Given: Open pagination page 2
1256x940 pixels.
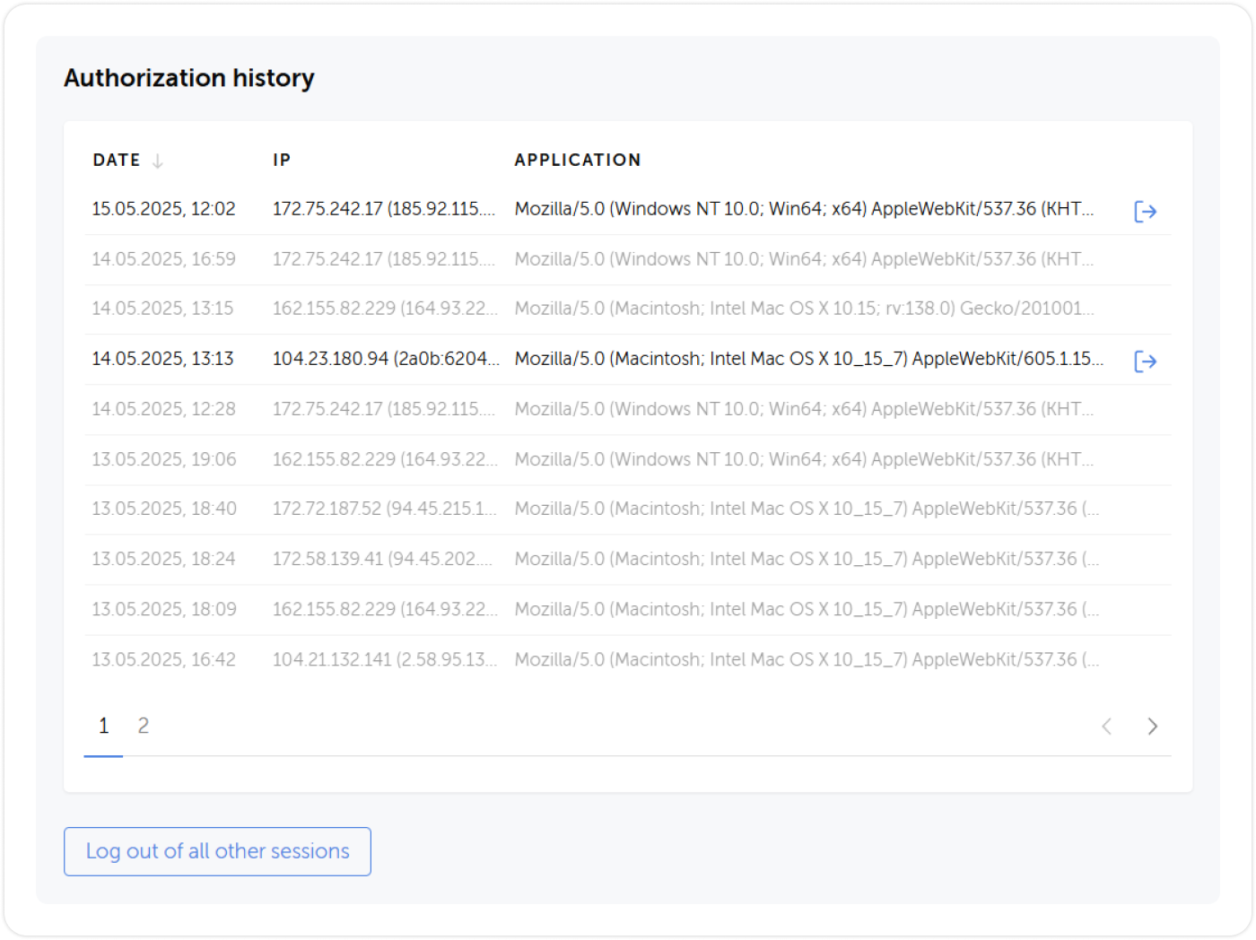Looking at the screenshot, I should pyautogui.click(x=144, y=726).
